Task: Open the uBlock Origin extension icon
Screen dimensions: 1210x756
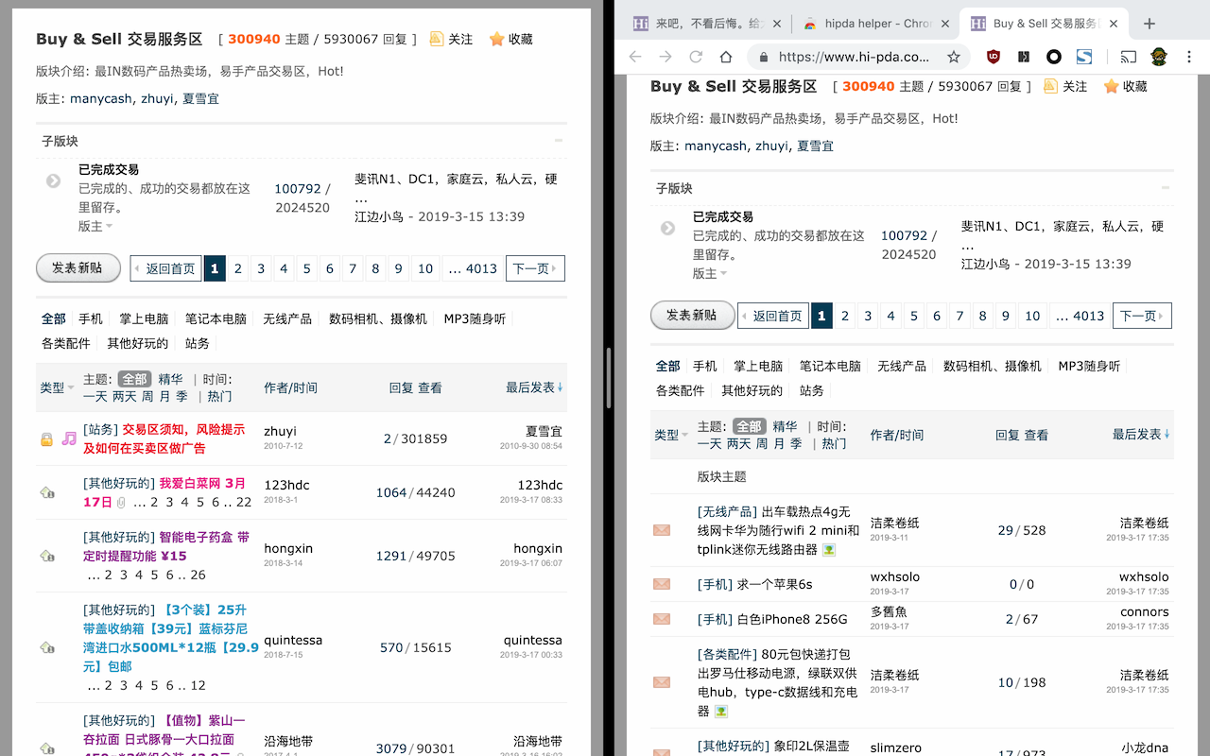Action: [994, 57]
